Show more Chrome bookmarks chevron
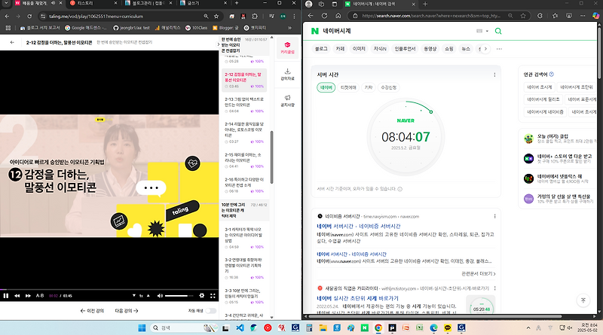Image resolution: width=603 pixels, height=335 pixels. coord(289,28)
